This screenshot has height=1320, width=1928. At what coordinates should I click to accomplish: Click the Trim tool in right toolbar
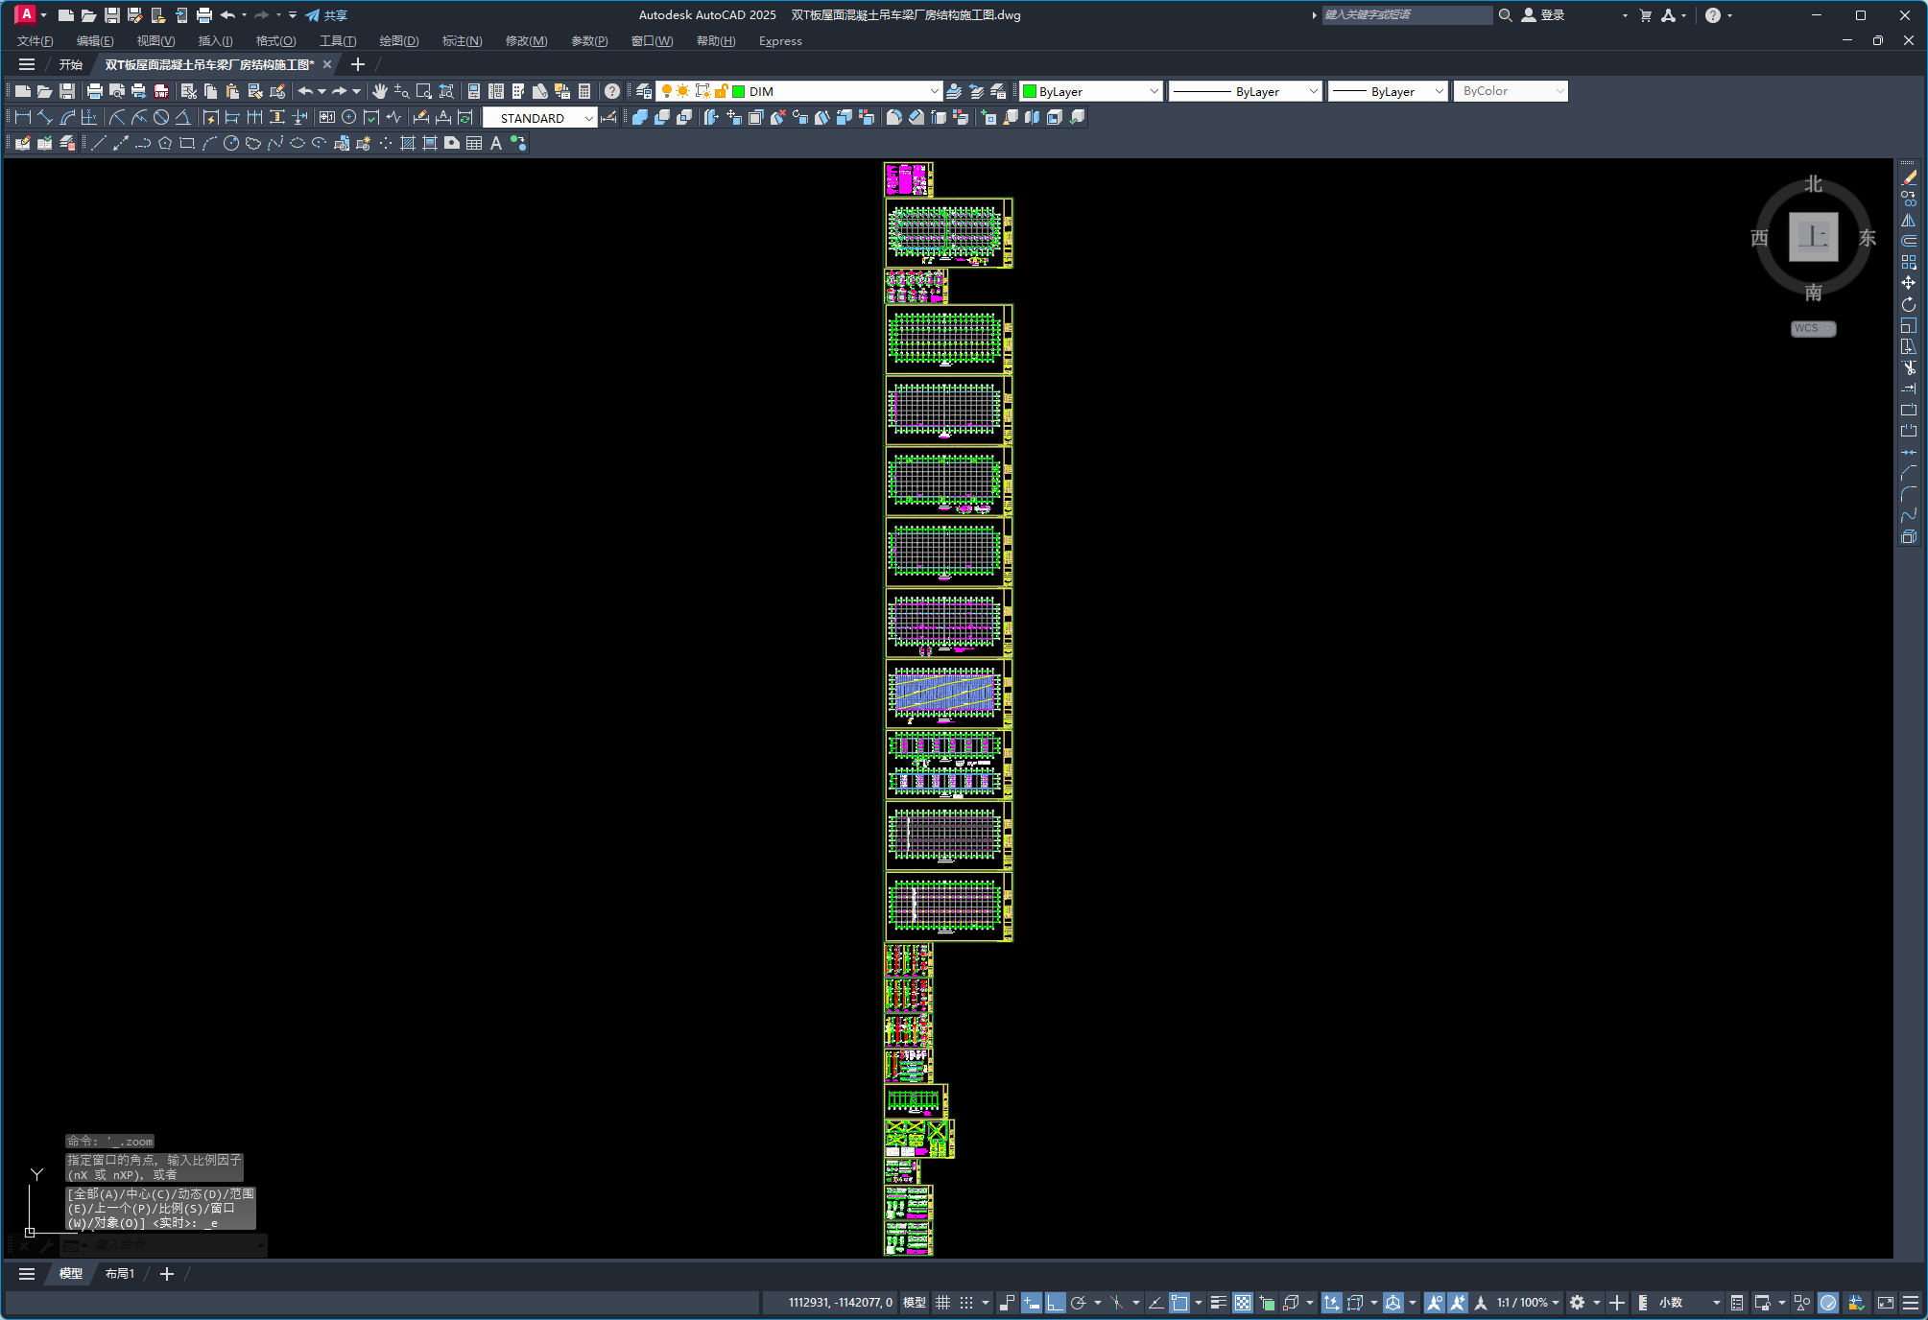(x=1909, y=367)
